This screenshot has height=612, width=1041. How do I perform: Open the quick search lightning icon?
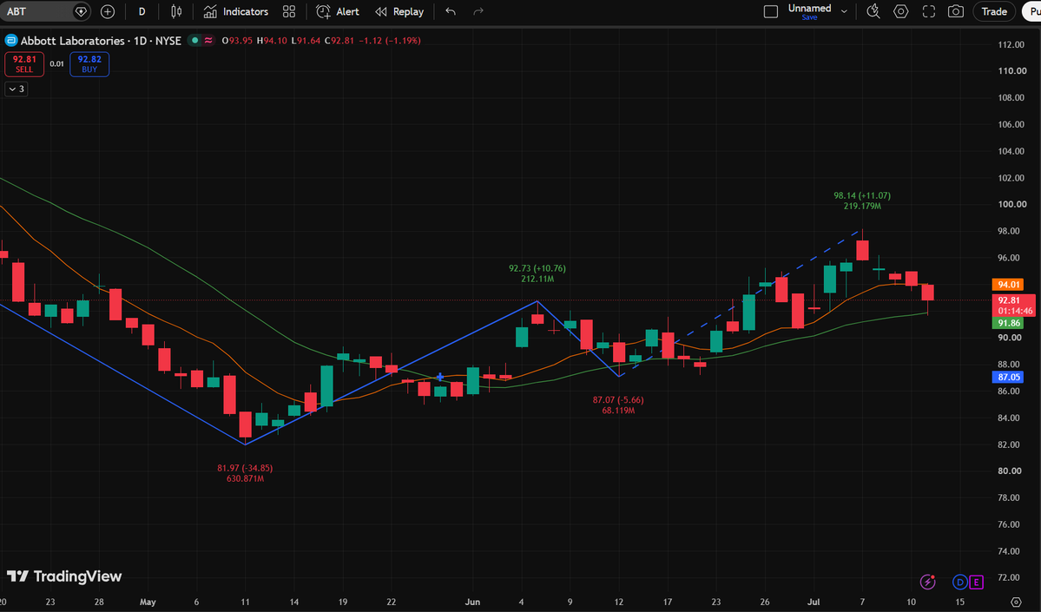[x=873, y=11]
